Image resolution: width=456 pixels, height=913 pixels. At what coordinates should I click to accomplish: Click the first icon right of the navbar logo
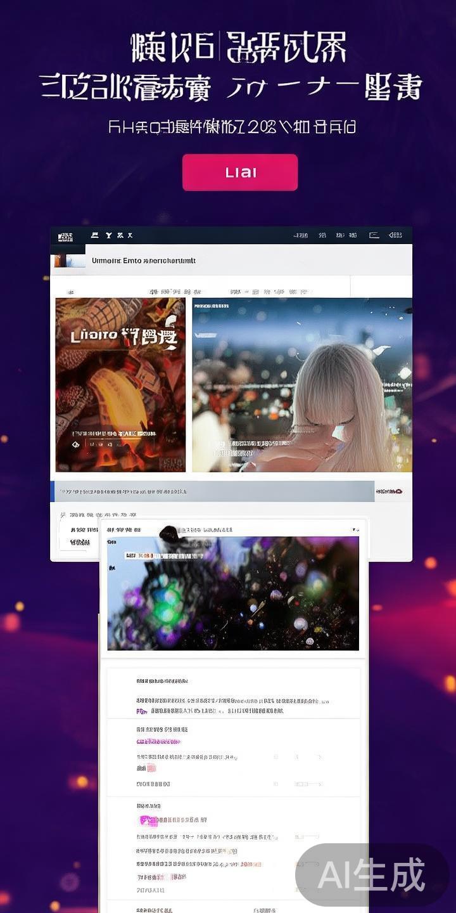coord(95,235)
